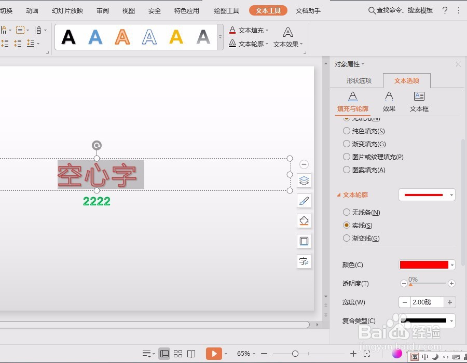The width and height of the screenshot is (467, 363).
Task: Choose the blue hollow outline text style A
Action: tap(149, 37)
